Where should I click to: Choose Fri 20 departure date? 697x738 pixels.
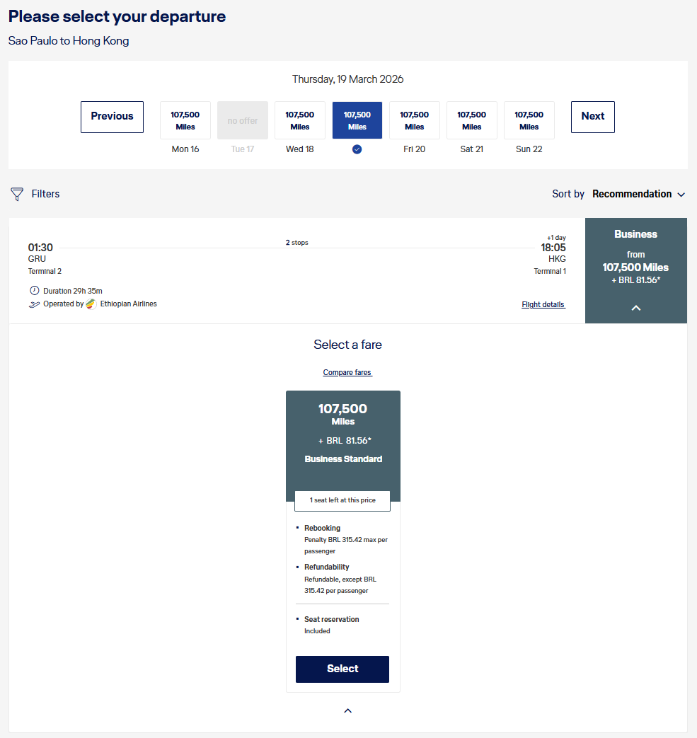415,120
